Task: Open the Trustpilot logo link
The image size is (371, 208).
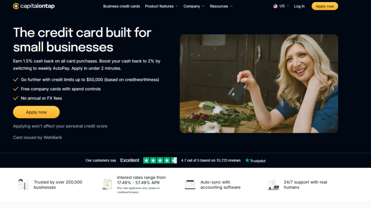Action: 255,161
